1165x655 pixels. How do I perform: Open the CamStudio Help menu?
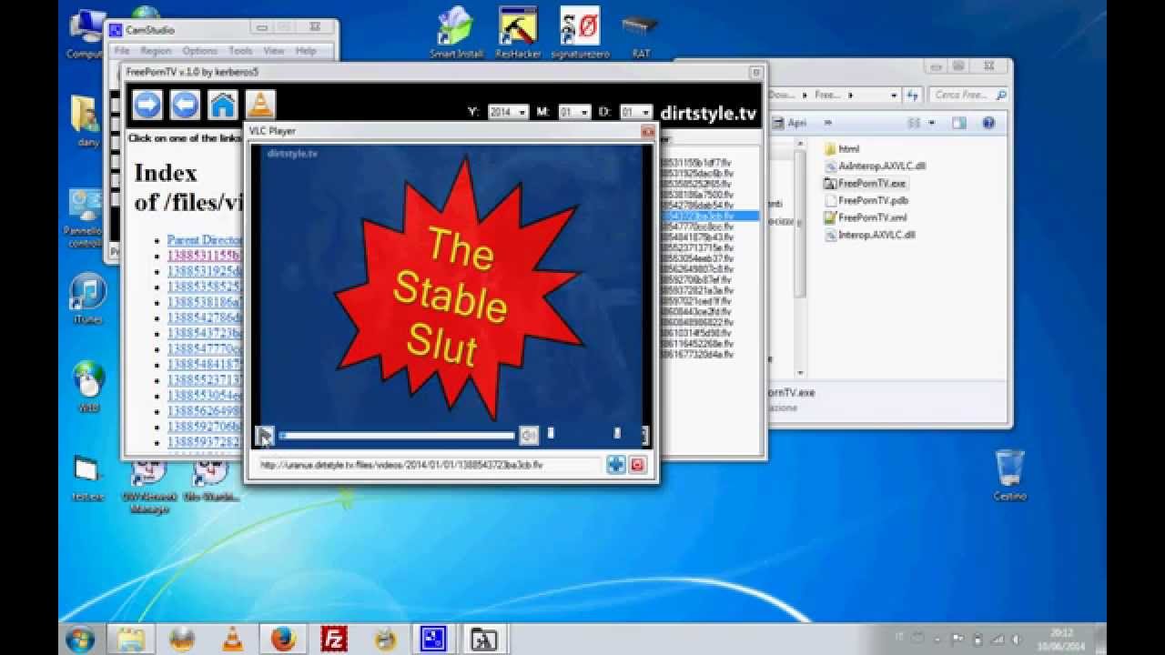click(306, 51)
